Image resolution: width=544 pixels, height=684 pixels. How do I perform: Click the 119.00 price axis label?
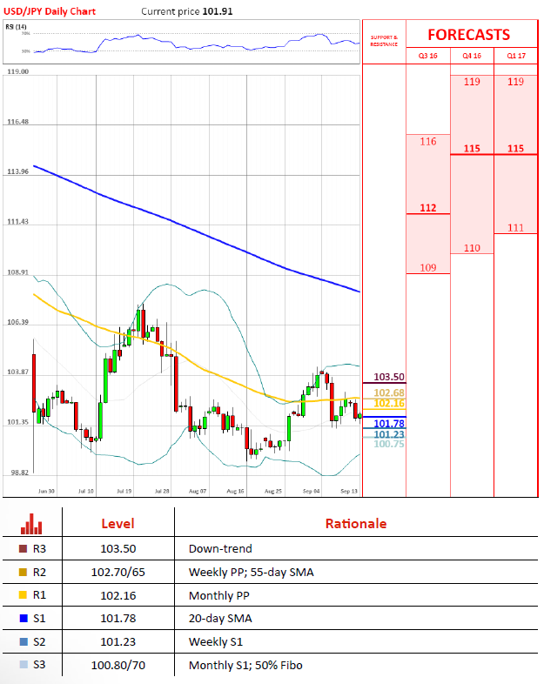coord(18,71)
